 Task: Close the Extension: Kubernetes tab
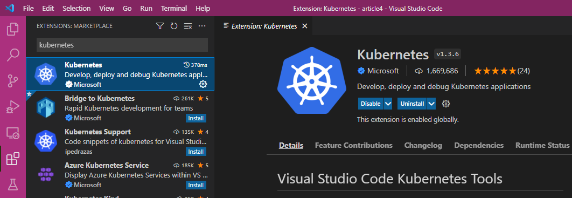(x=305, y=26)
